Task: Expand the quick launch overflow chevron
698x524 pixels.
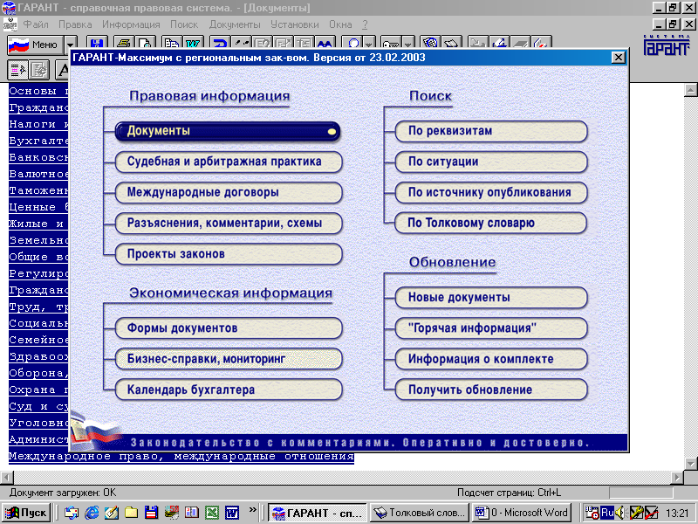Action: click(x=253, y=509)
